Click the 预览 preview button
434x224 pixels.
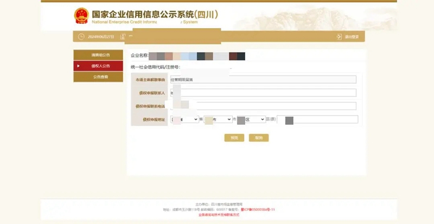pos(234,138)
